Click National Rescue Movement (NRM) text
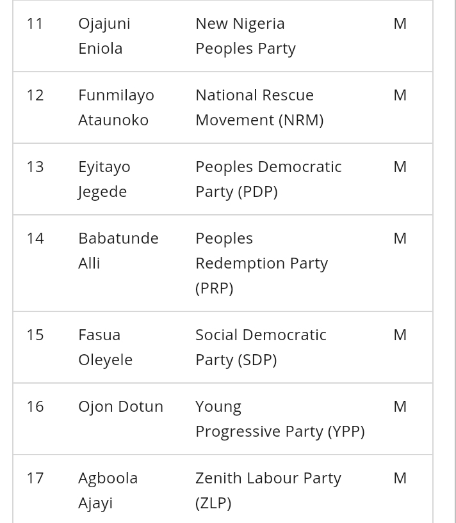Image resolution: width=456 pixels, height=523 pixels. (259, 107)
